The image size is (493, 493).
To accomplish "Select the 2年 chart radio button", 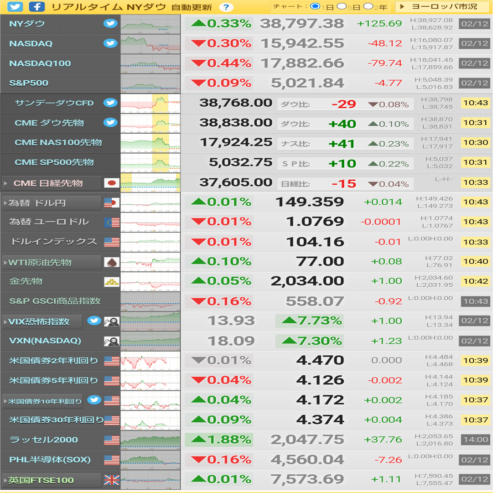I will (368, 6).
